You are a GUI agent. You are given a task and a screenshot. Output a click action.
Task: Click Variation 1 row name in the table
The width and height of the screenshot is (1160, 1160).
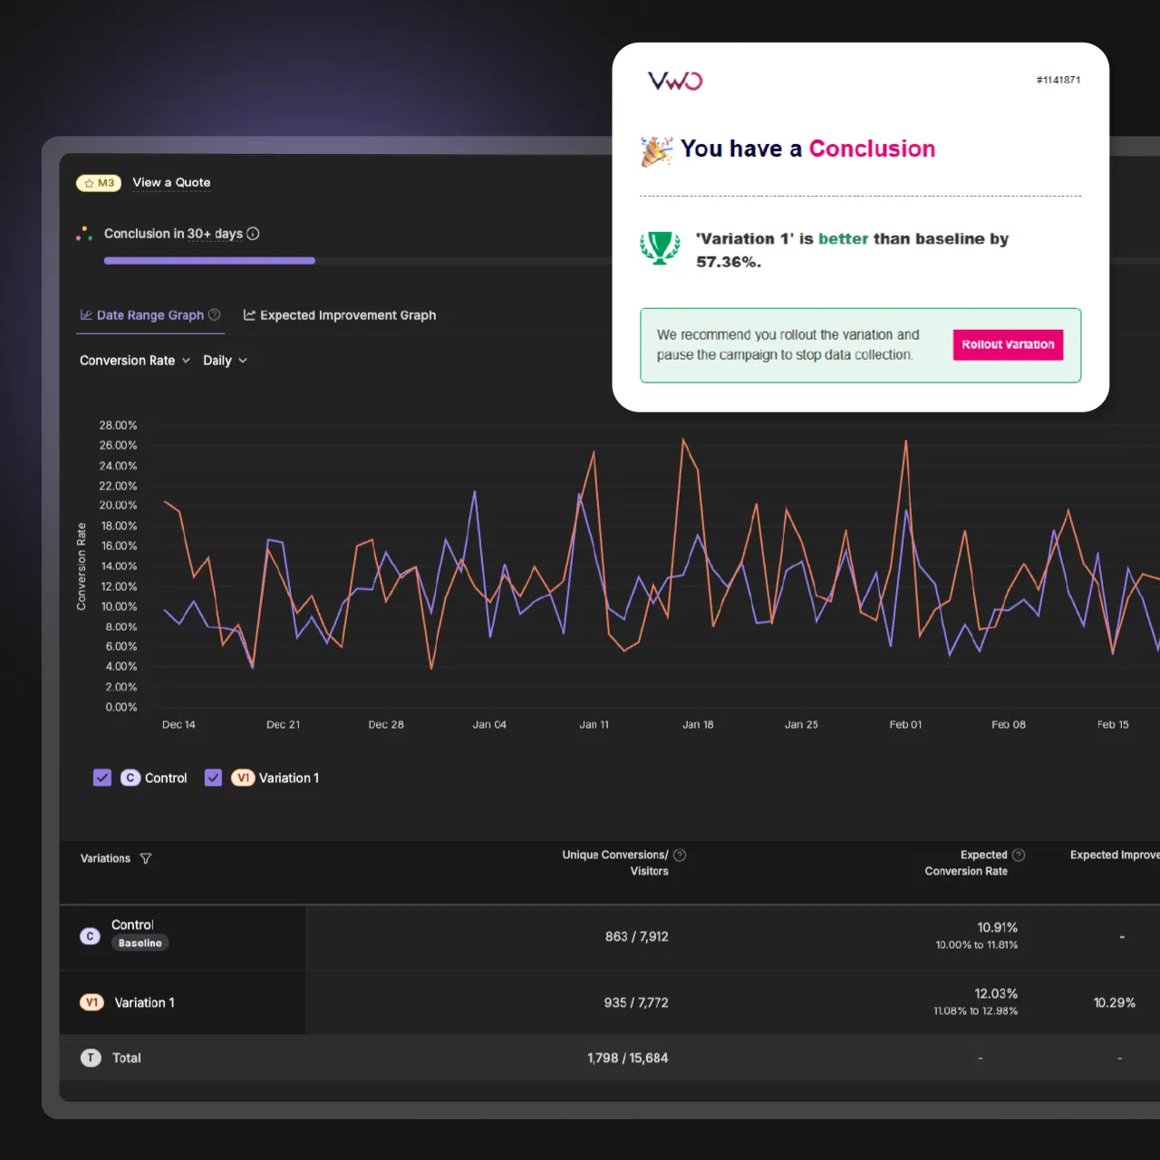coord(144,1002)
